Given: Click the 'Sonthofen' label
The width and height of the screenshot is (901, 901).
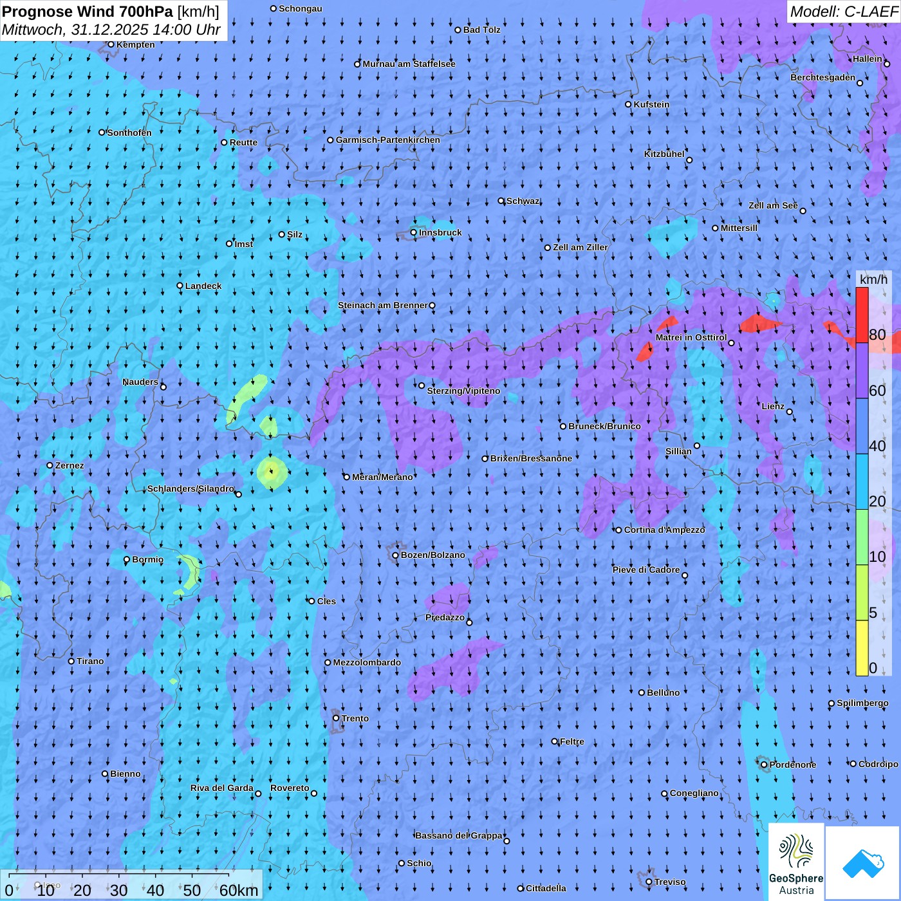Looking at the screenshot, I should pyautogui.click(x=129, y=133).
